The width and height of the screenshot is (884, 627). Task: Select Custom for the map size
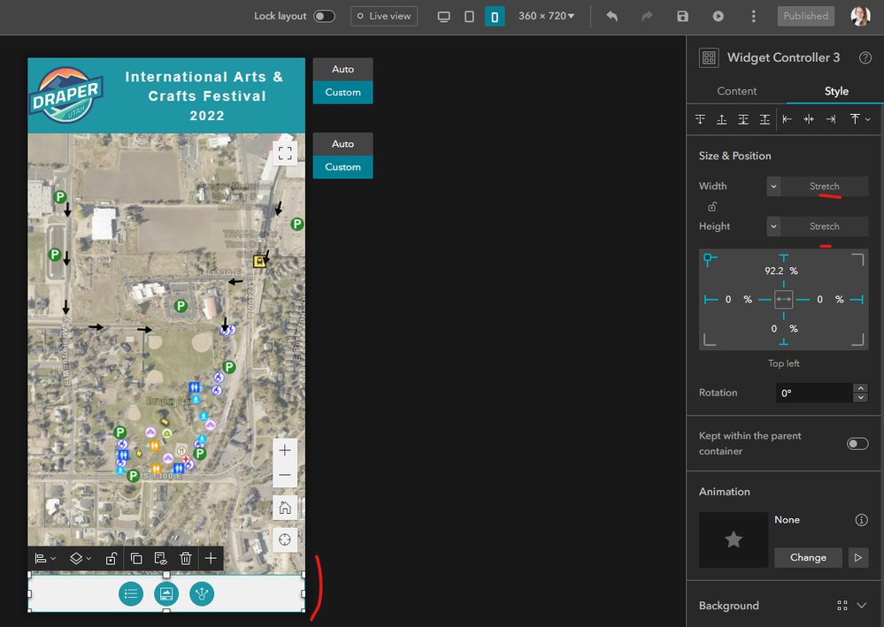pyautogui.click(x=342, y=167)
